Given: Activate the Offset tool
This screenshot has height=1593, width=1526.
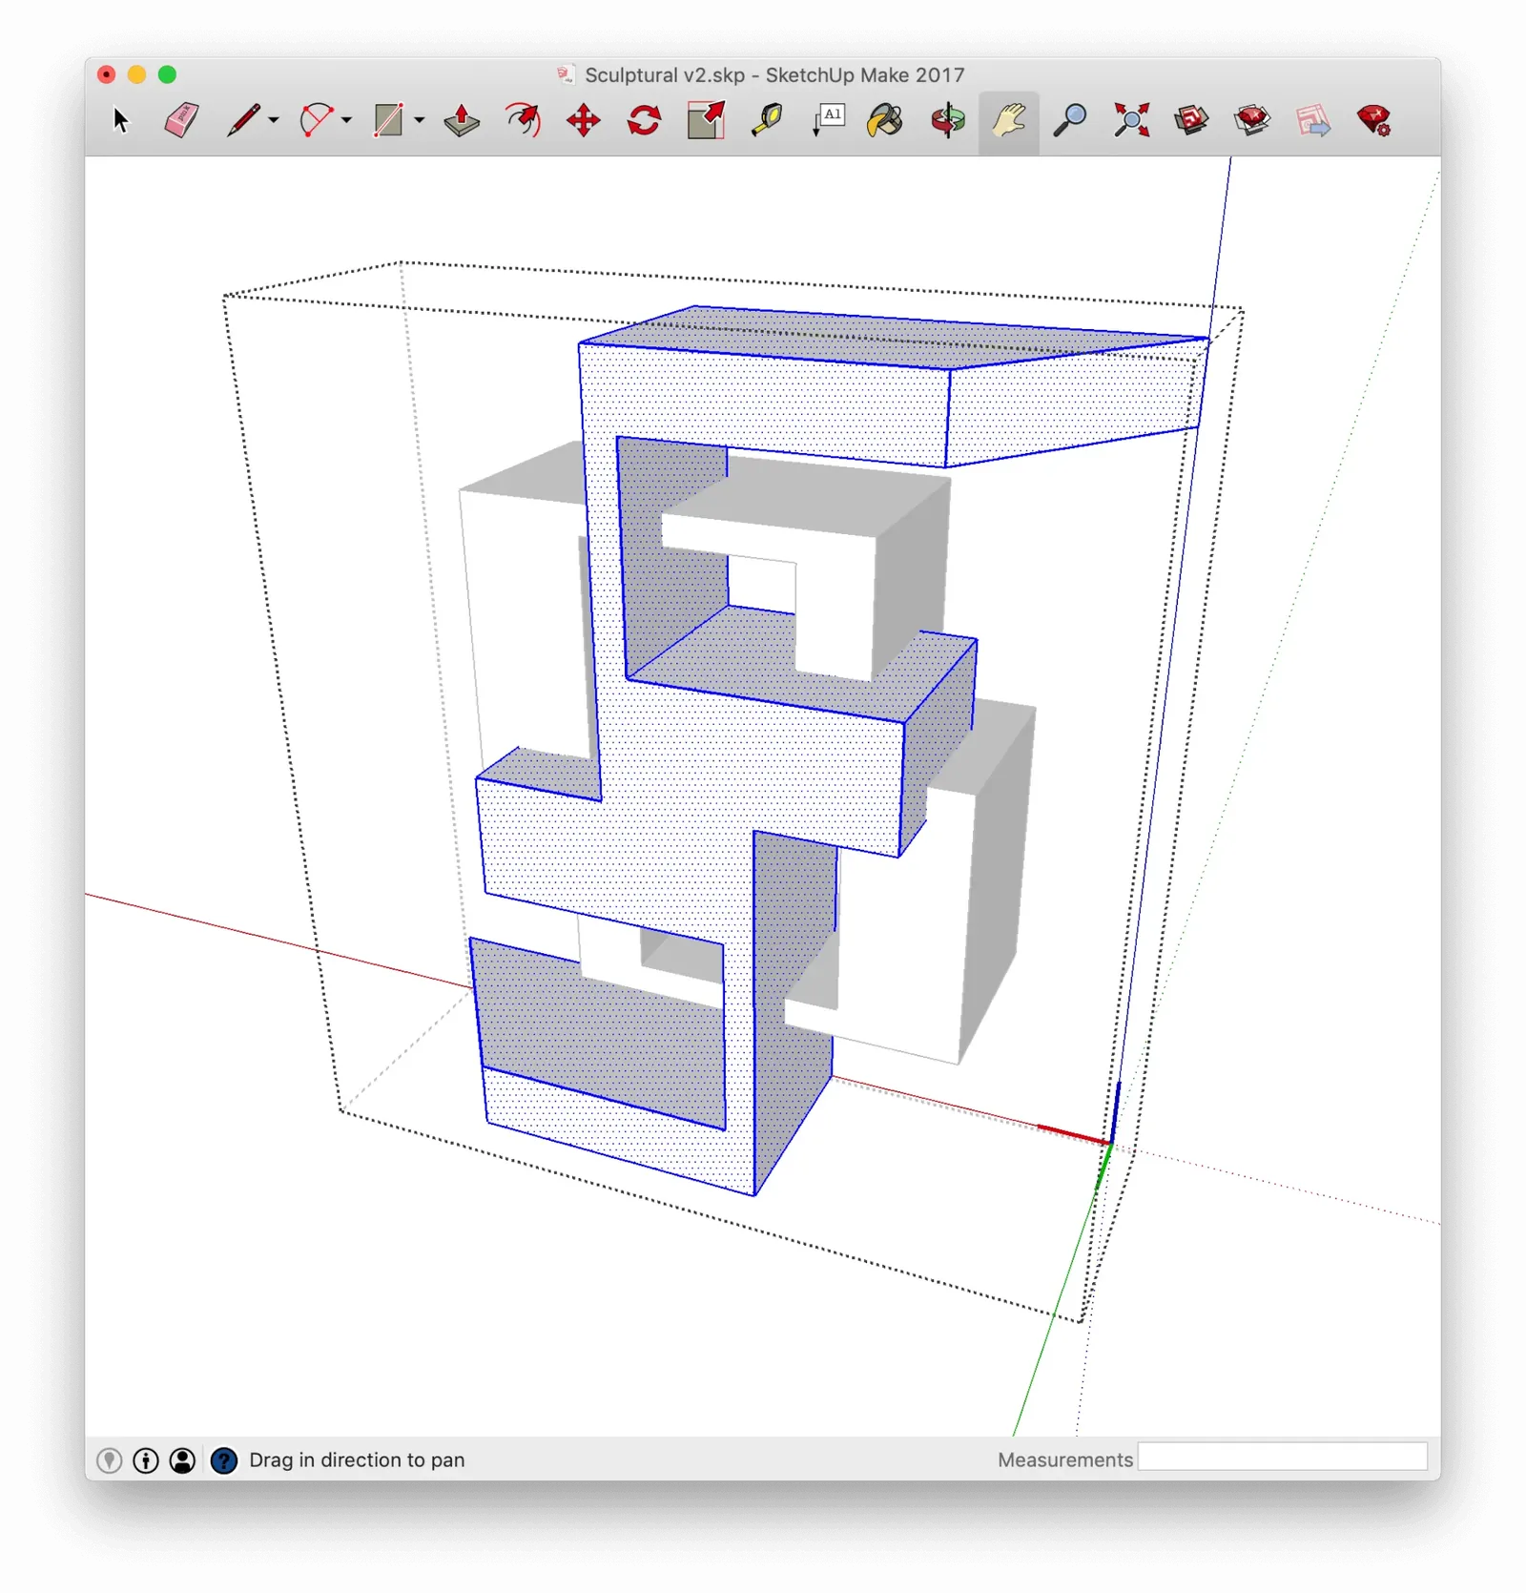Looking at the screenshot, I should 523,121.
